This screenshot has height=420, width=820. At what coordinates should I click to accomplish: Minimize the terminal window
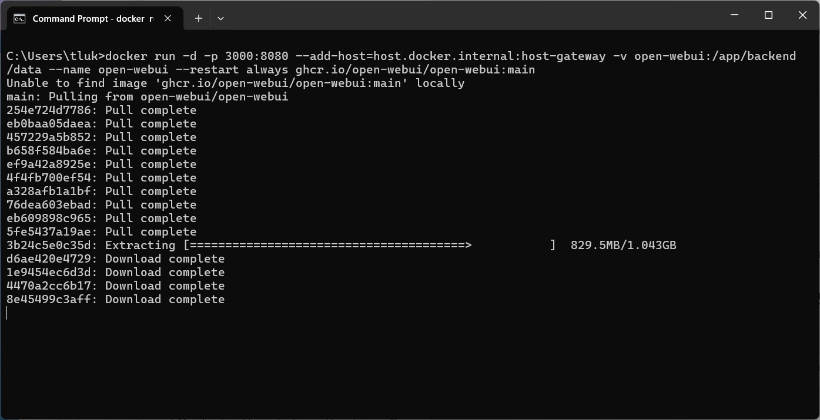point(734,15)
